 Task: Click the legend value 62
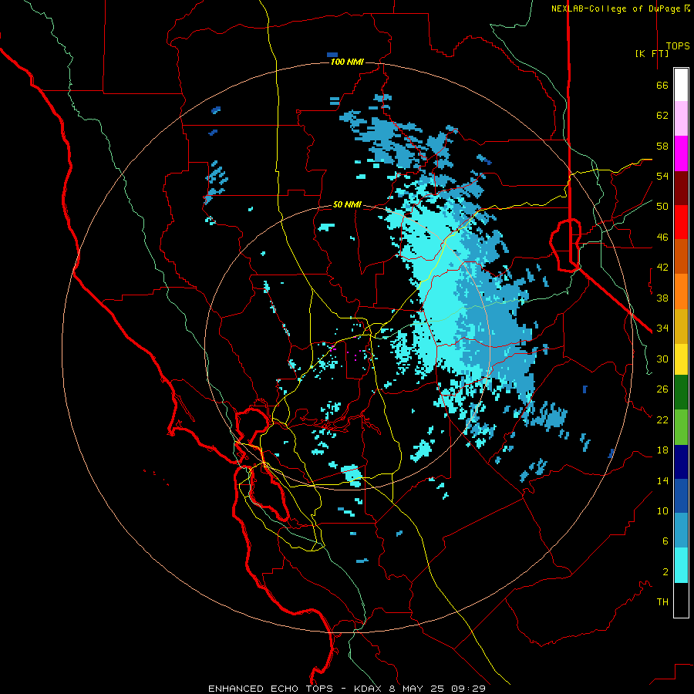pyautogui.click(x=662, y=116)
